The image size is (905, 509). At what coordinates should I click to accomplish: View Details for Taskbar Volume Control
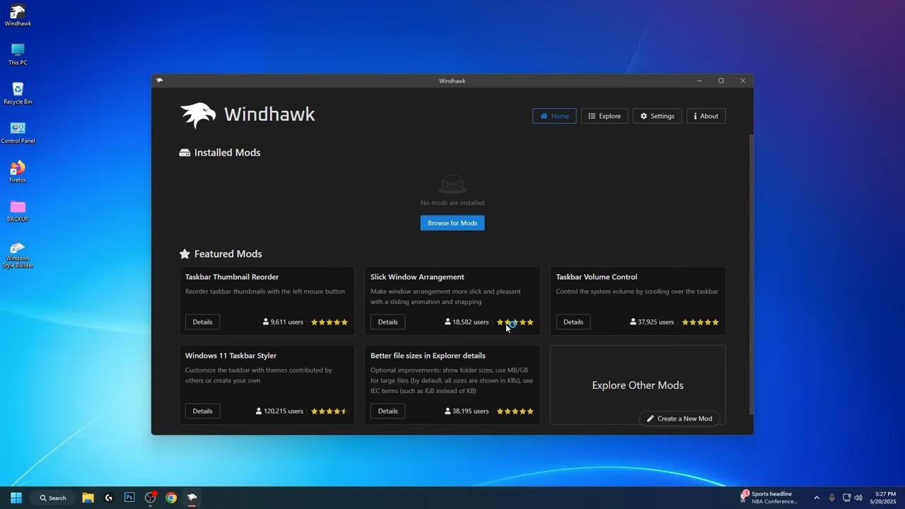pos(573,322)
